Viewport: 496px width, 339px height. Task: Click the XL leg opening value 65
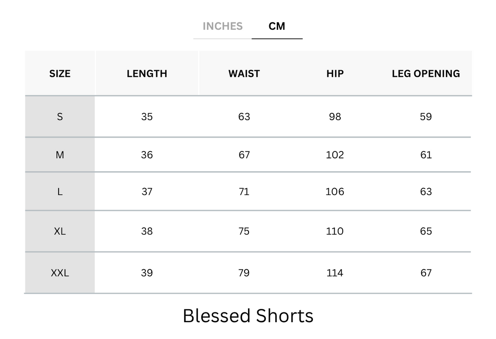click(x=426, y=231)
